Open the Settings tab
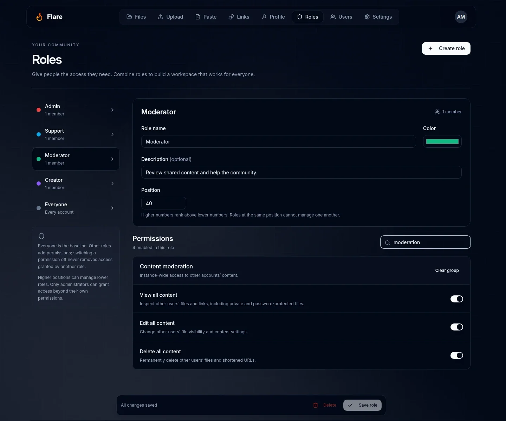Viewport: 506px width, 421px height. 378,17
